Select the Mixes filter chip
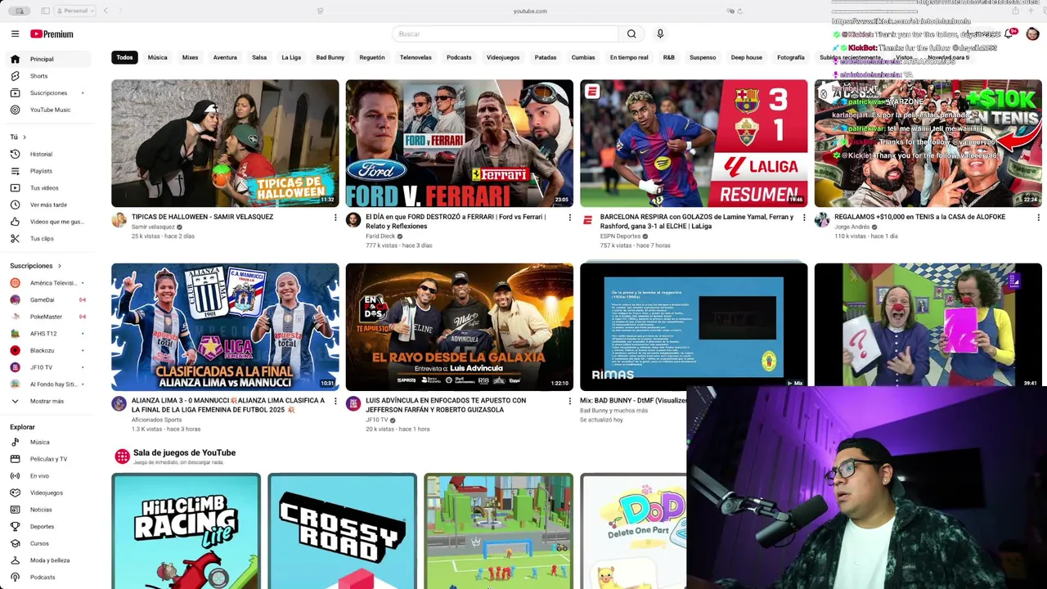The image size is (1047, 589). tap(190, 57)
